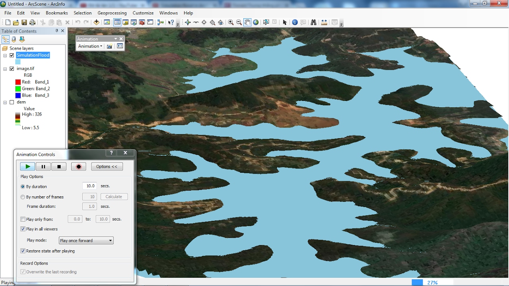Select the Zoom Out tool

click(x=239, y=23)
